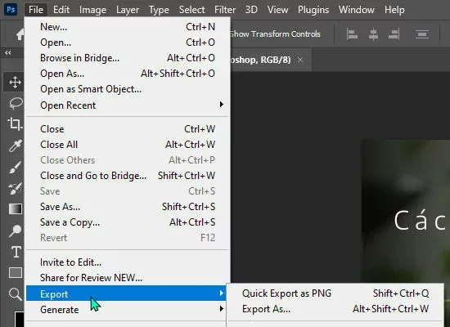Choose Open as Smart Object...
The height and width of the screenshot is (327, 450).
(128, 89)
